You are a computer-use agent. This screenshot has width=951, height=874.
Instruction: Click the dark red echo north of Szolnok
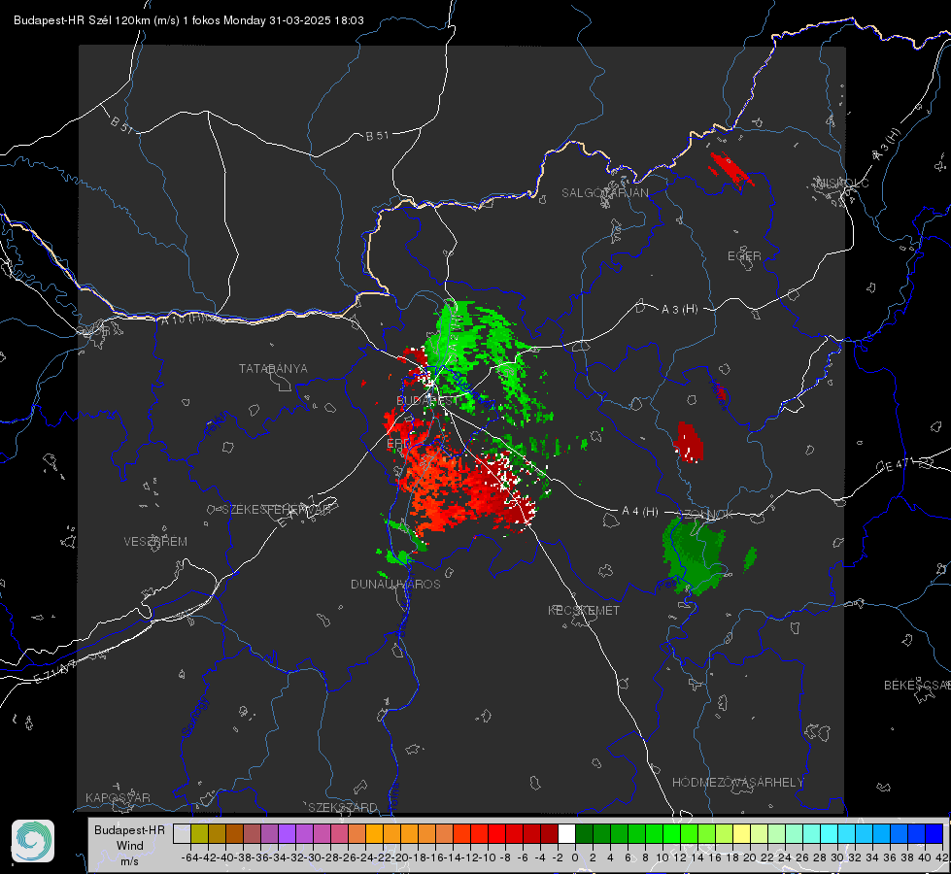[x=689, y=442]
